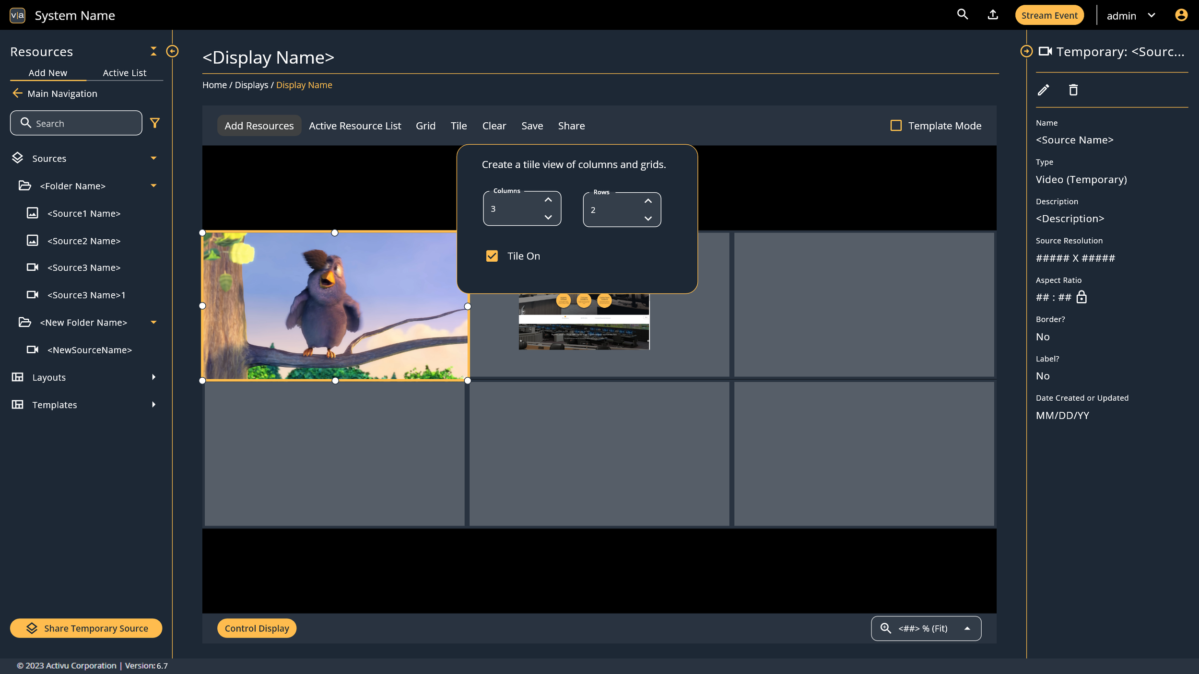Collapse the Resources panel with the arrow circle
Screen dimensions: 1199x674
pos(172,51)
